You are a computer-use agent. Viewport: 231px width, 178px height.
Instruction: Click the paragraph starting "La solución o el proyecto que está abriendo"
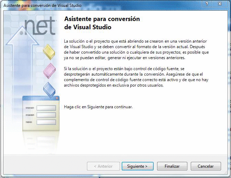pyautogui.click(x=136, y=49)
